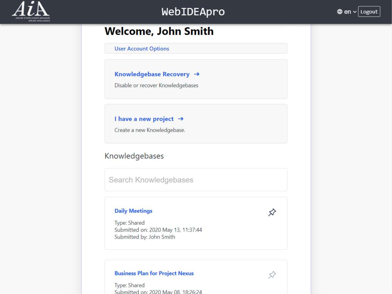This screenshot has width=392, height=294.
Task: Click the Welcome, John Smith heading
Action: [x=159, y=31]
